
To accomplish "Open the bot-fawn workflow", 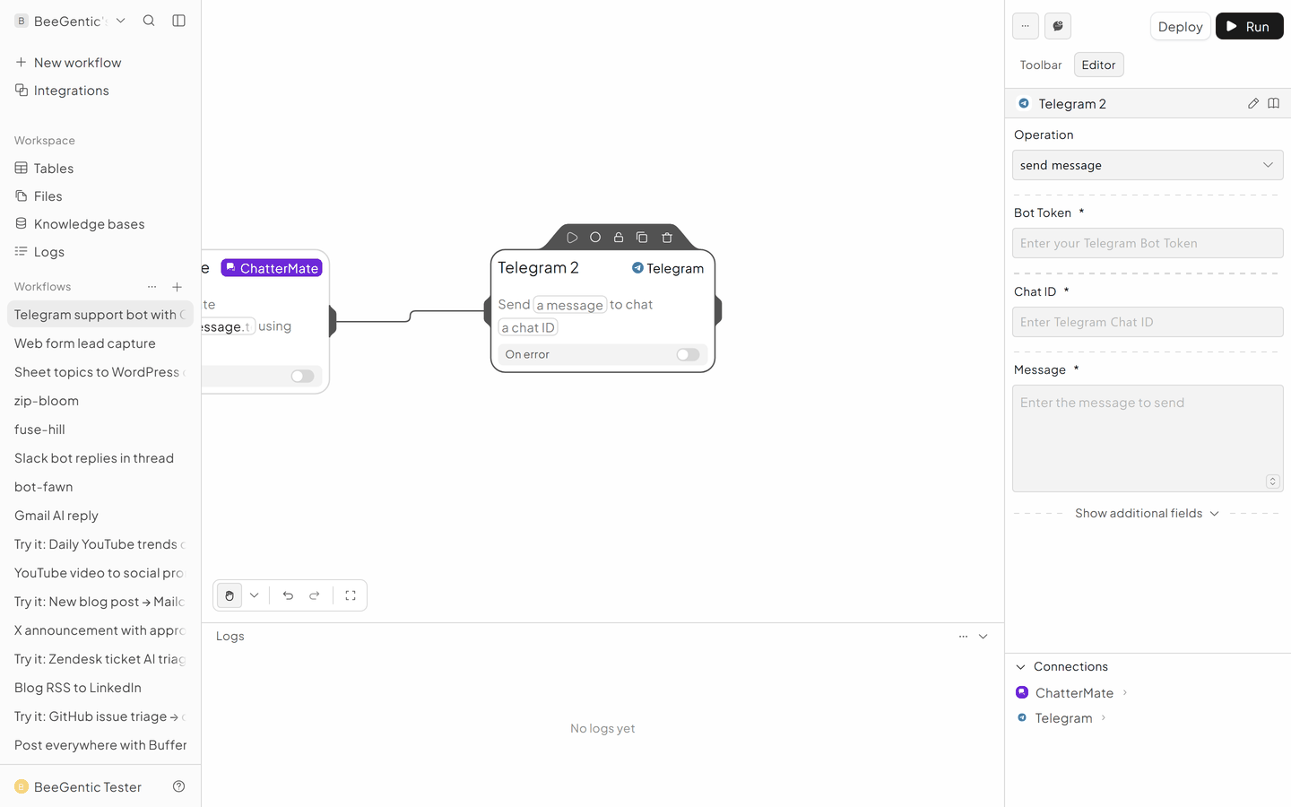I will point(100,487).
